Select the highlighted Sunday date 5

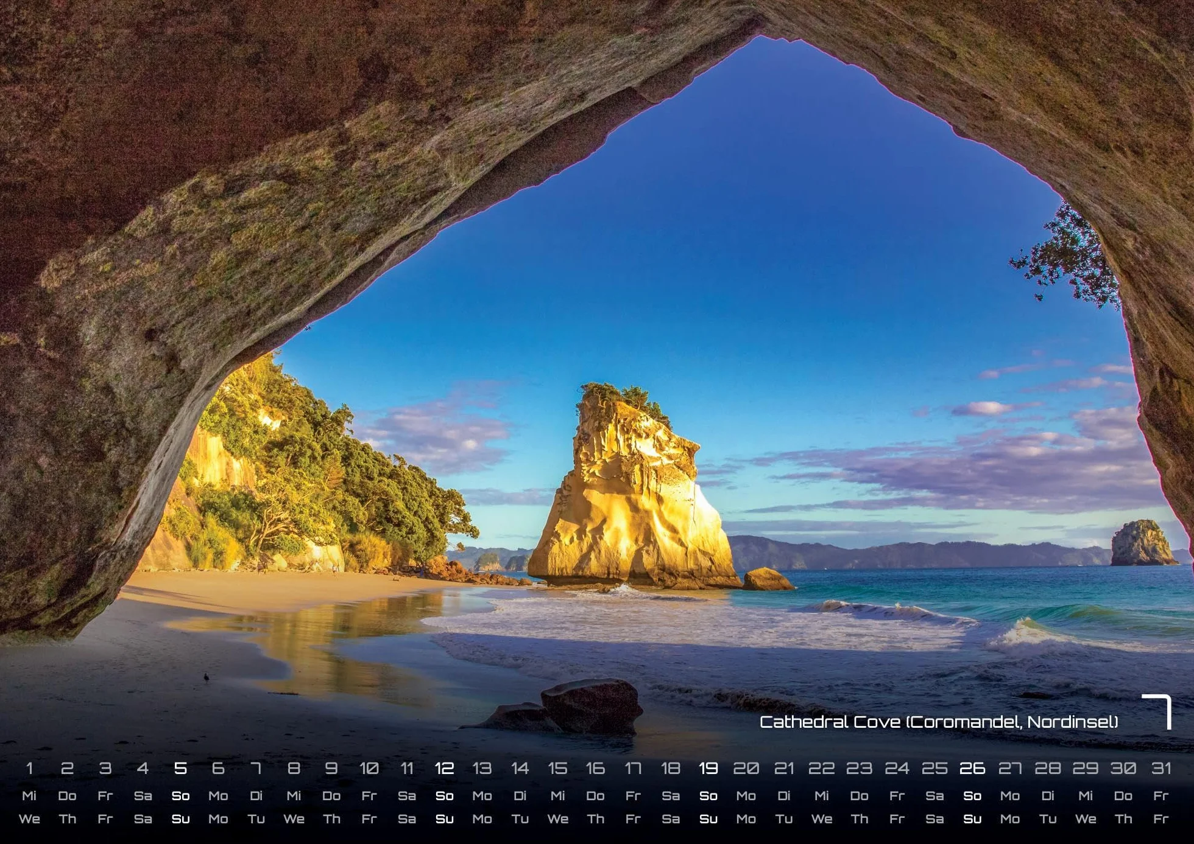180,769
